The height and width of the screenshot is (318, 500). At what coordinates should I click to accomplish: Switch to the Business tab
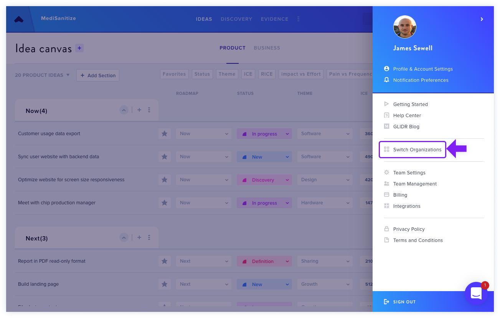[267, 48]
